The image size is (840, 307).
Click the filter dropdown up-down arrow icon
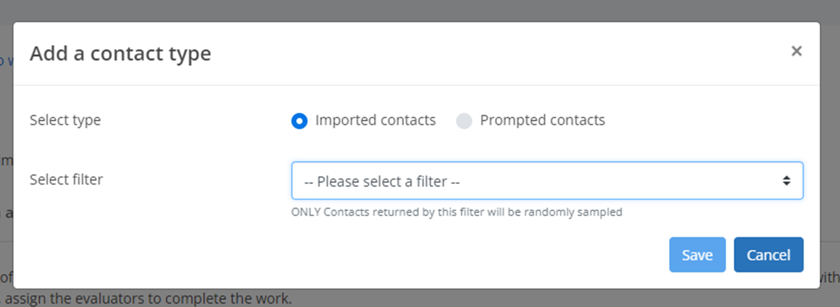coord(786,181)
